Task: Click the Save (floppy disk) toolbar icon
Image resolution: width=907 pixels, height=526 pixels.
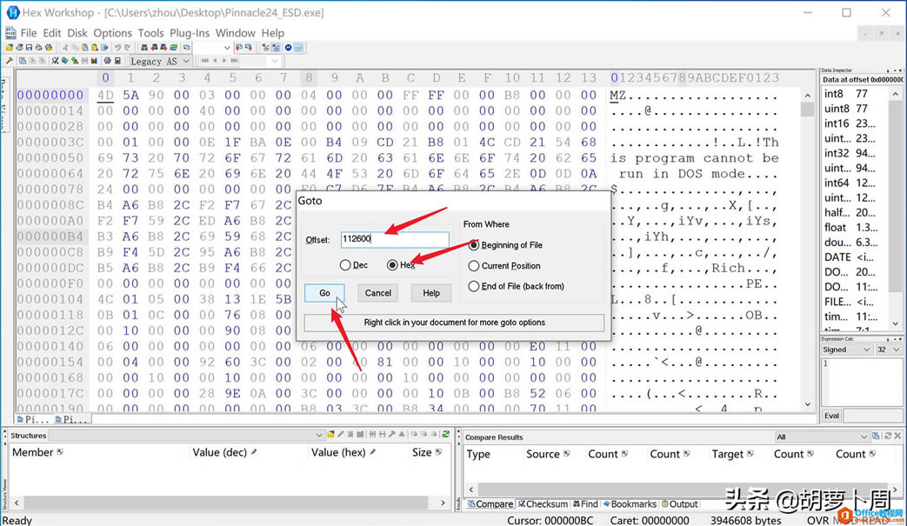Action: pos(29,48)
